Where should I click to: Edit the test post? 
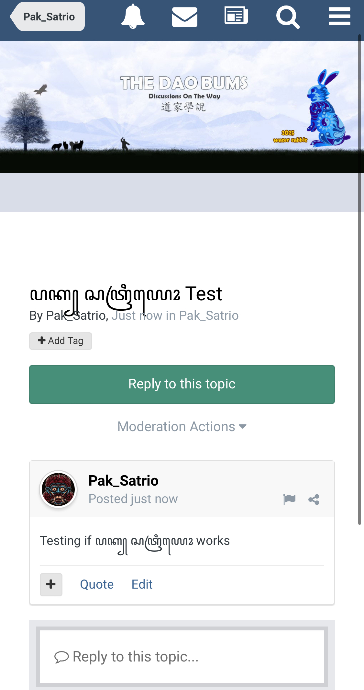(x=142, y=584)
